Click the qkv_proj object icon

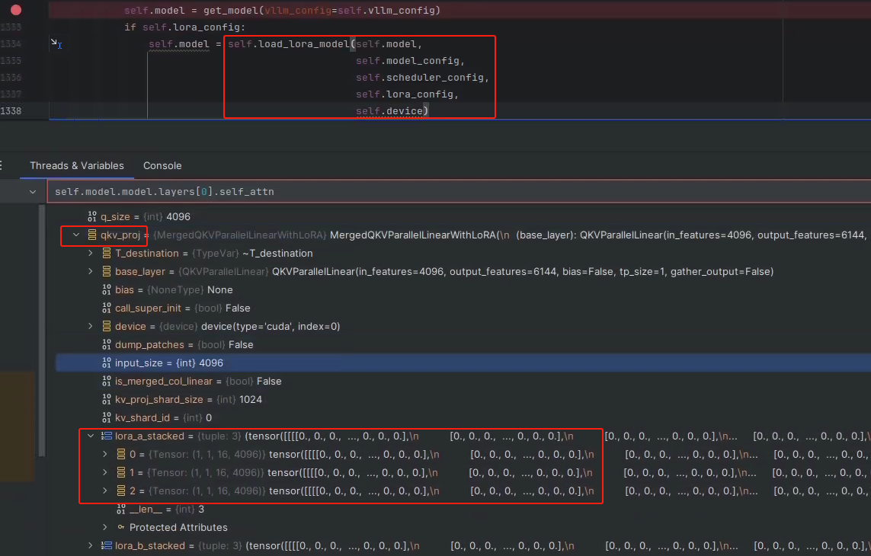pyautogui.click(x=92, y=235)
